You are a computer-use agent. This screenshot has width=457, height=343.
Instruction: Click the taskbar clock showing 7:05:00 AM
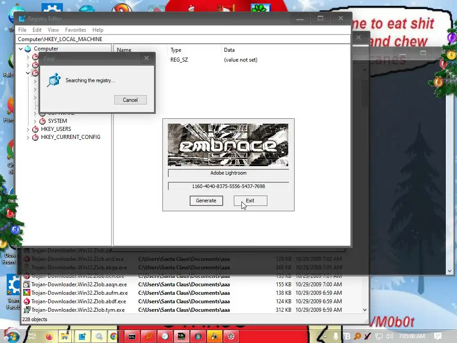coord(412,336)
